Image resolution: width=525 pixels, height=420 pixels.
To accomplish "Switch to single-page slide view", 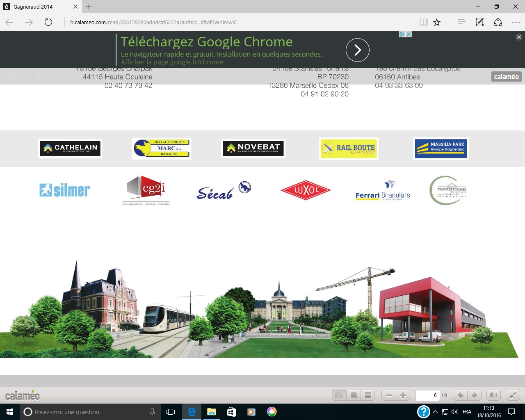I will click(353, 395).
